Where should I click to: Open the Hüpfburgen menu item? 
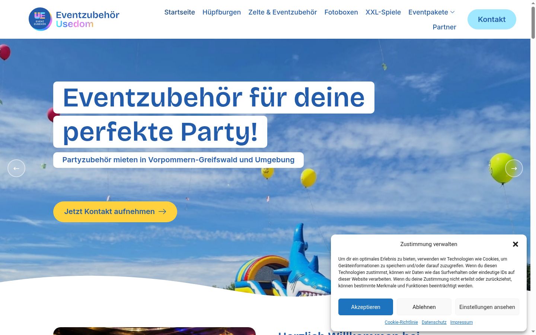(221, 12)
